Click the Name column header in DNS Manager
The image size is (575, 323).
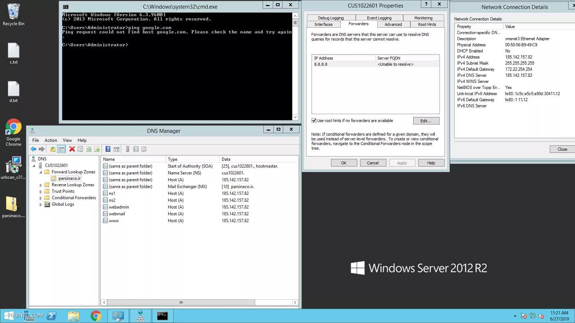click(133, 159)
